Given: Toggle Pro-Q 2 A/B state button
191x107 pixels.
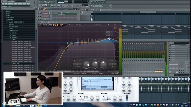Looking at the screenshot, I should pyautogui.click(x=77, y=25).
